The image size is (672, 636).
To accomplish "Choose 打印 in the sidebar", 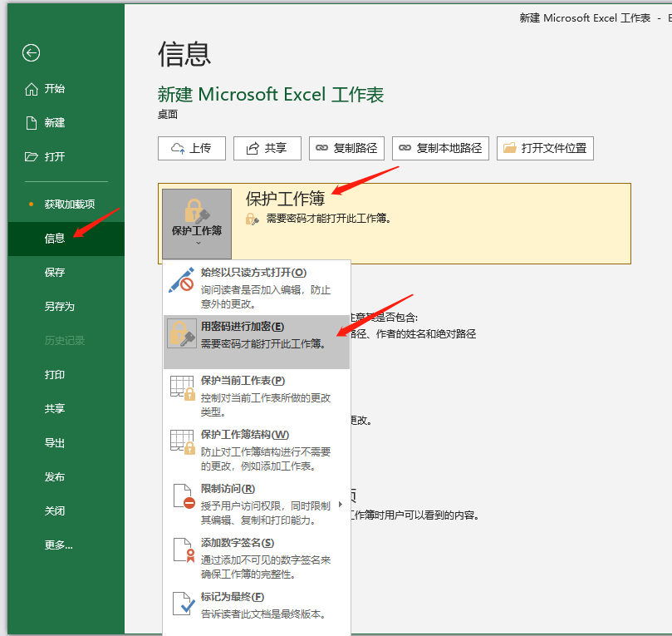I will [66, 374].
